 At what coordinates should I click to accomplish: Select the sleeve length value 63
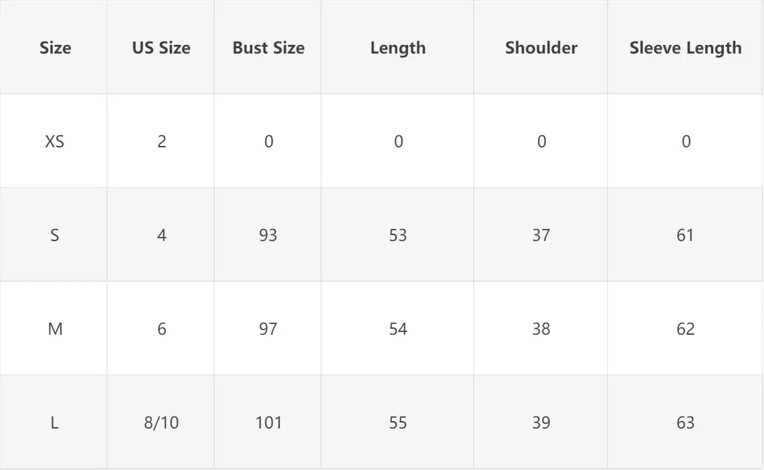coord(686,422)
